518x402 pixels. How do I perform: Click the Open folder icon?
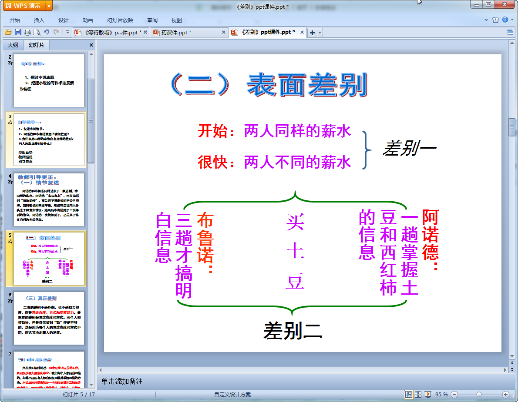click(x=8, y=32)
